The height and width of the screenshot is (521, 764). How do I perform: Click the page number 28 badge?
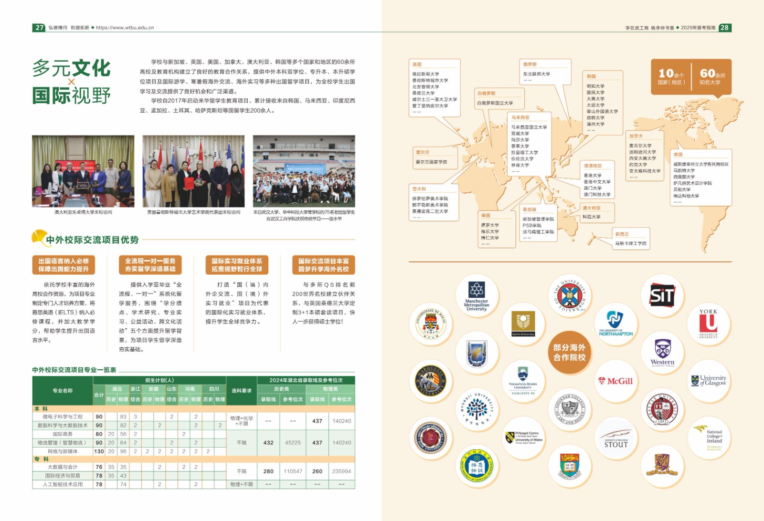point(725,28)
